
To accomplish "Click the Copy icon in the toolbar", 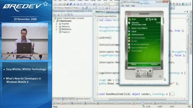I will [78, 4].
